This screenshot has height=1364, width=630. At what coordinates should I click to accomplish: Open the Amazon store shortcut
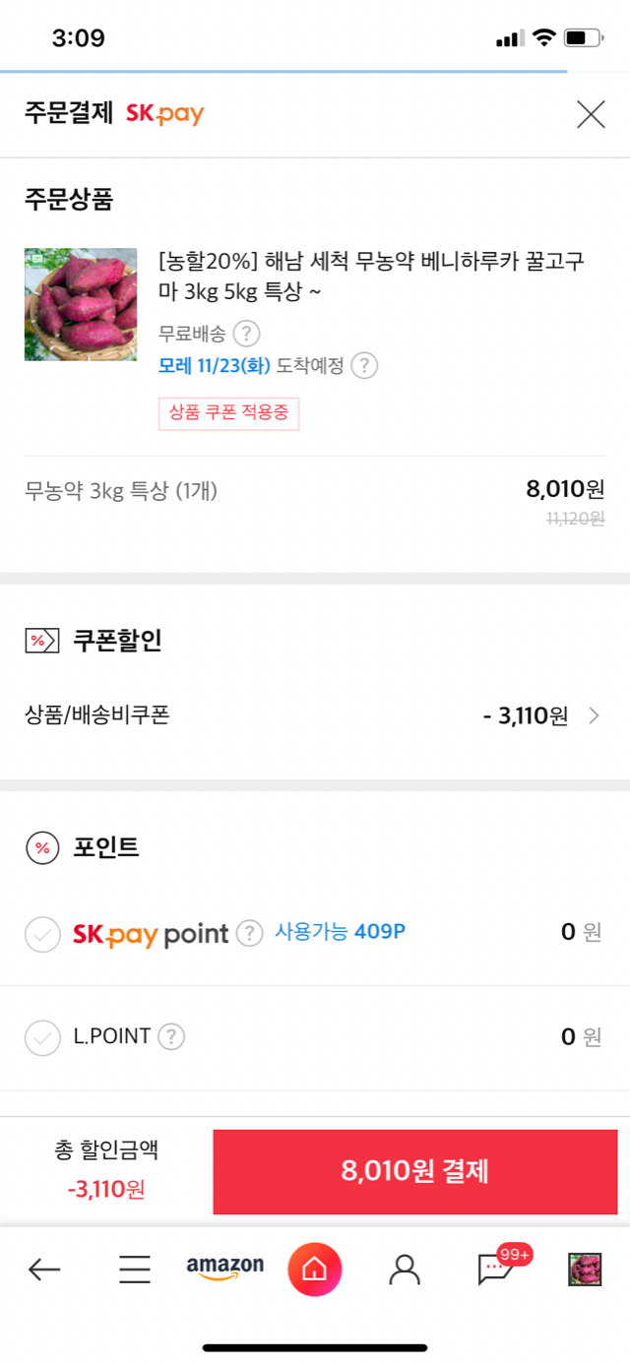[225, 1268]
